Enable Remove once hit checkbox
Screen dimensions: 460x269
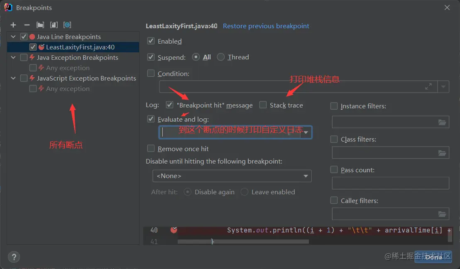point(151,149)
